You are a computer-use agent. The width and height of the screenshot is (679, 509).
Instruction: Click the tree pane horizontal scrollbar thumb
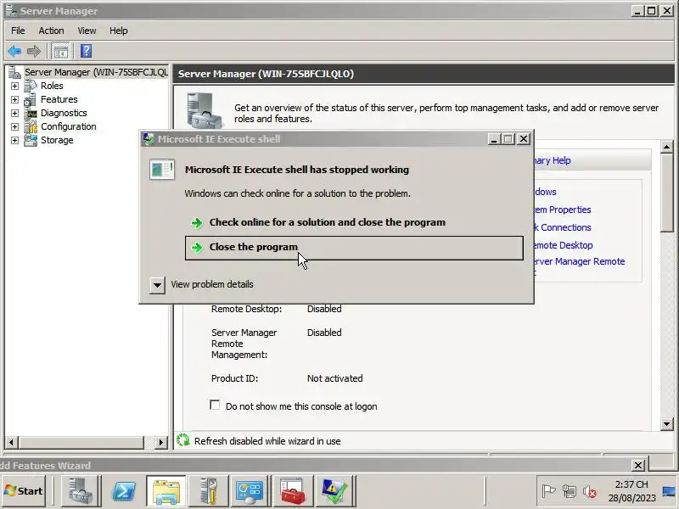pos(81,442)
